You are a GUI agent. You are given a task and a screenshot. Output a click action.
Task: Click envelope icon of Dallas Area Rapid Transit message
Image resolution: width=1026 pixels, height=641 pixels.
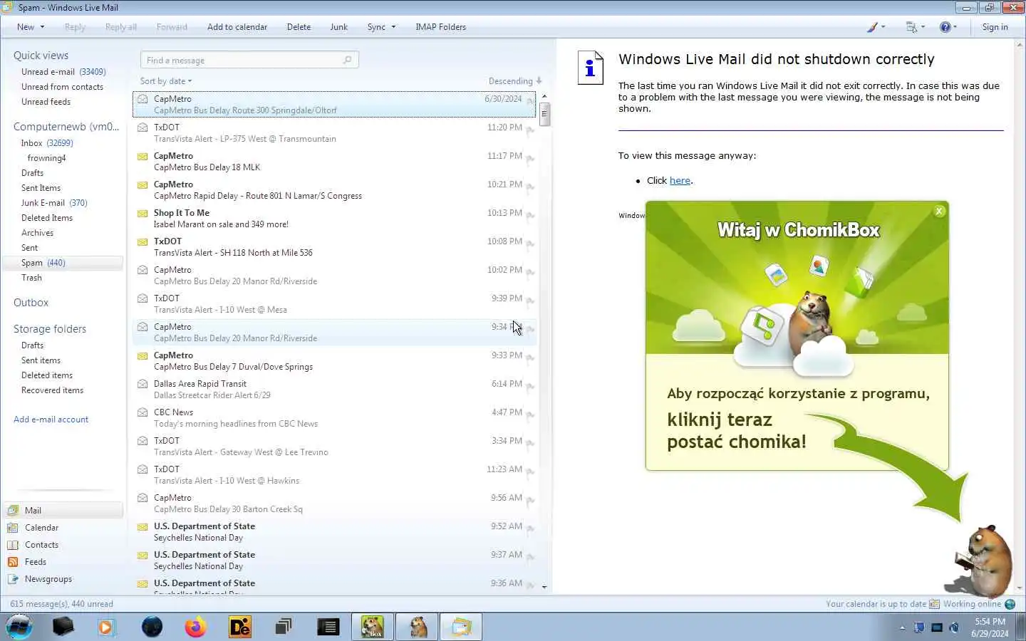click(142, 384)
